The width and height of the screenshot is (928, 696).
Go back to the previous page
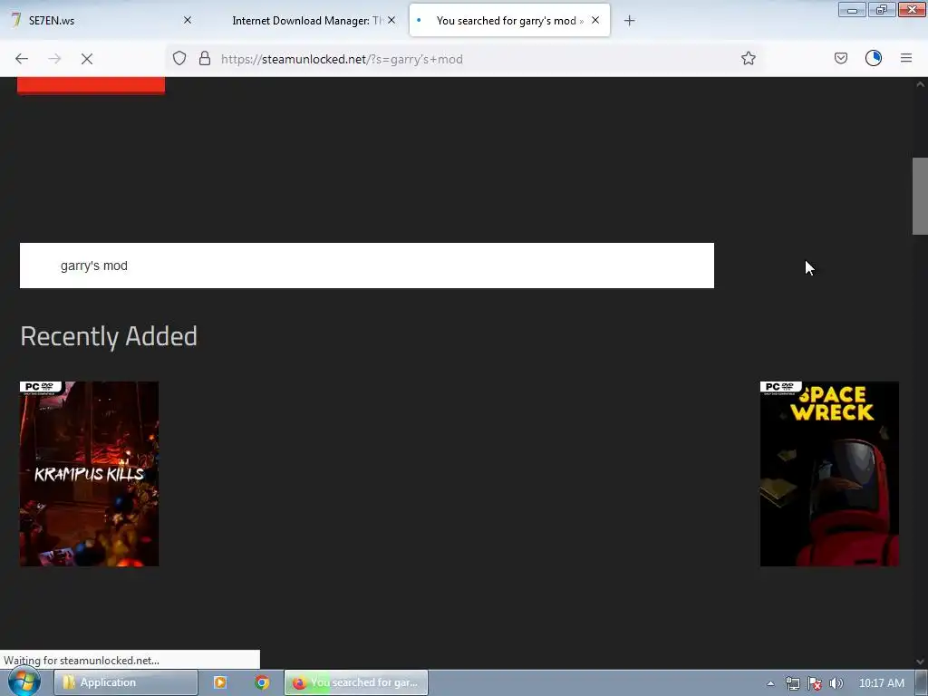(x=22, y=59)
